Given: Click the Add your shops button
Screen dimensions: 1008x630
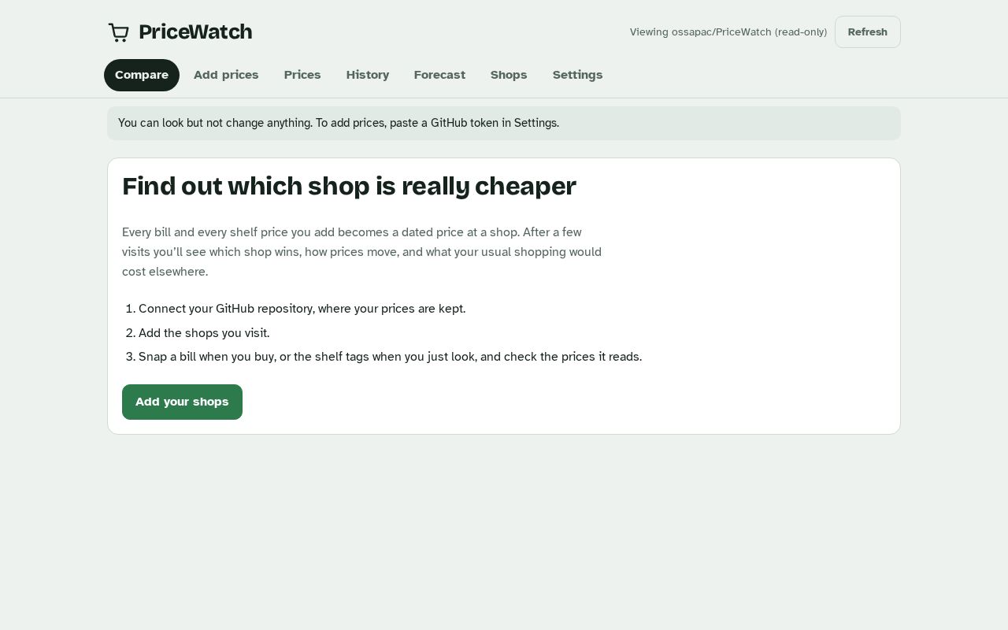Looking at the screenshot, I should pos(182,402).
